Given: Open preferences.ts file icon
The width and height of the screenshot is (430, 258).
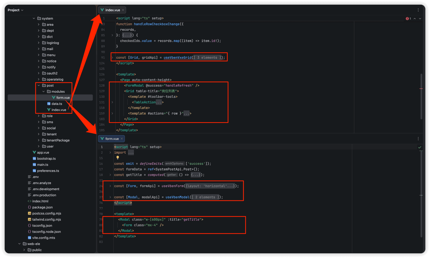Looking at the screenshot, I should (34, 171).
